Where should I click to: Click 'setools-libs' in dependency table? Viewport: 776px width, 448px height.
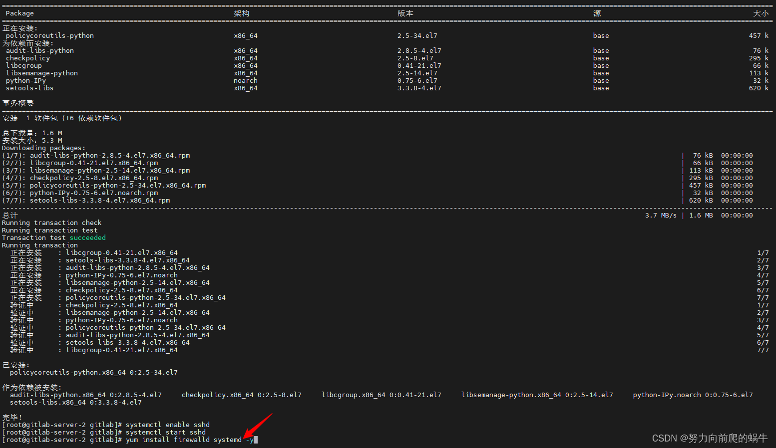click(x=30, y=88)
